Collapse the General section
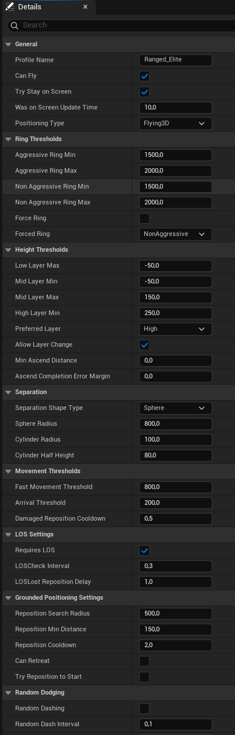 [x=8, y=45]
